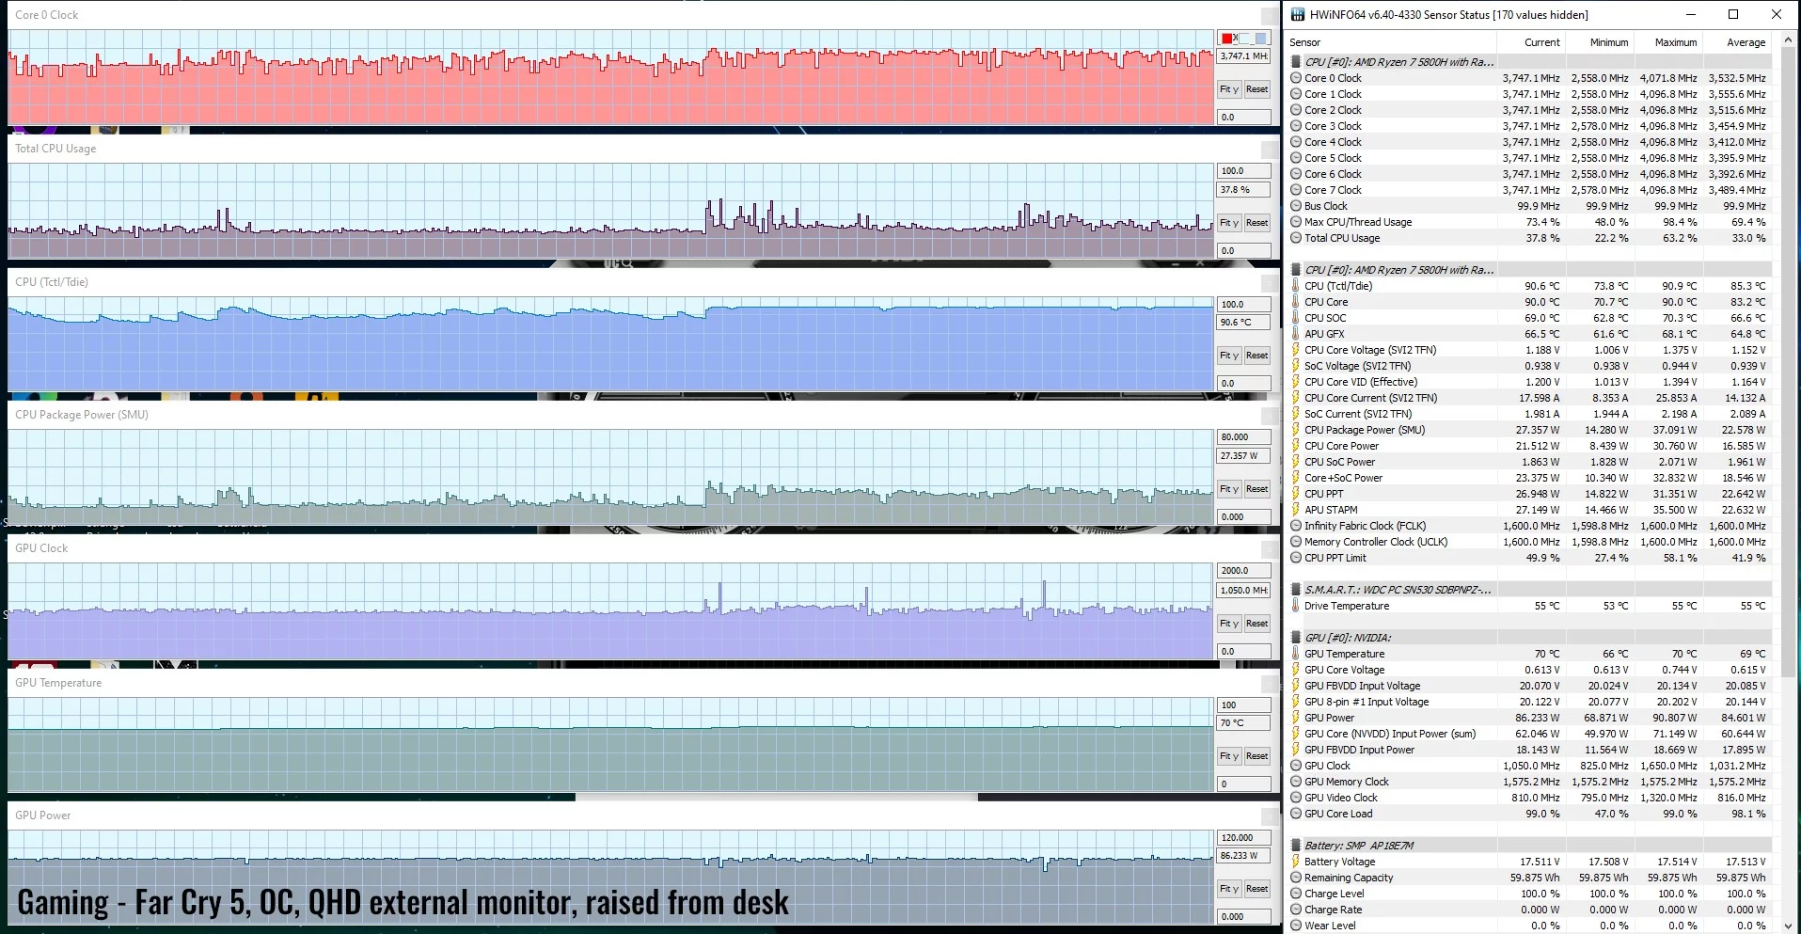
Task: Click the clock icon next to GPU Core Load
Action: [x=1296, y=814]
